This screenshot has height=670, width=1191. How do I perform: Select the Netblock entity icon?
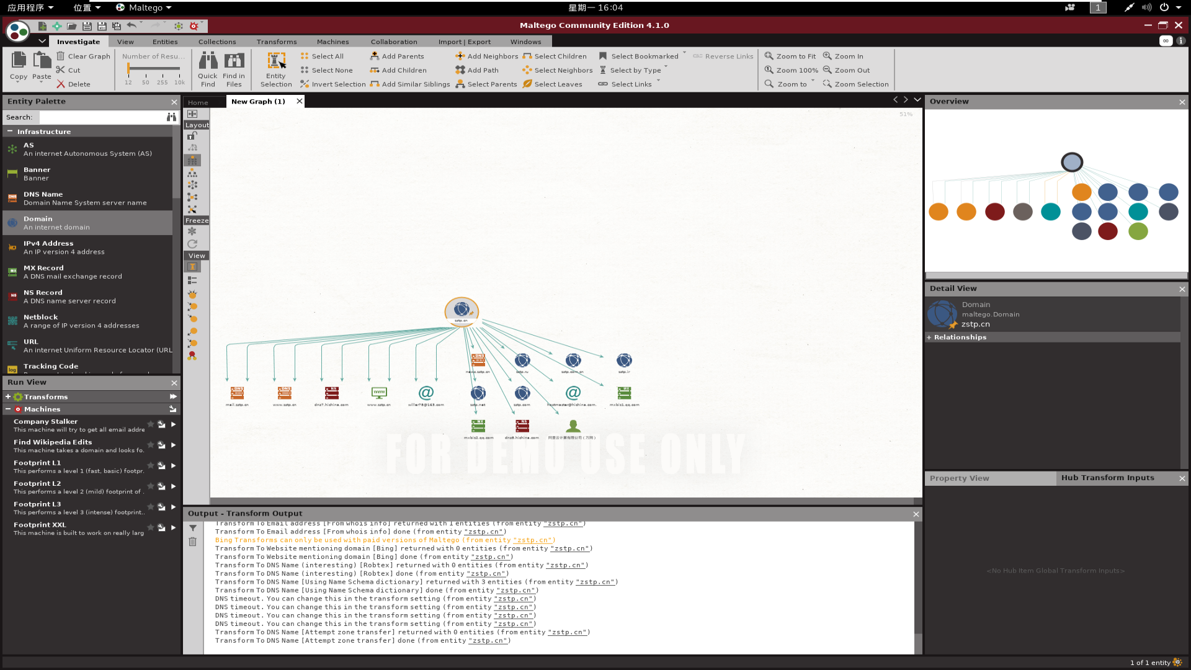[11, 321]
